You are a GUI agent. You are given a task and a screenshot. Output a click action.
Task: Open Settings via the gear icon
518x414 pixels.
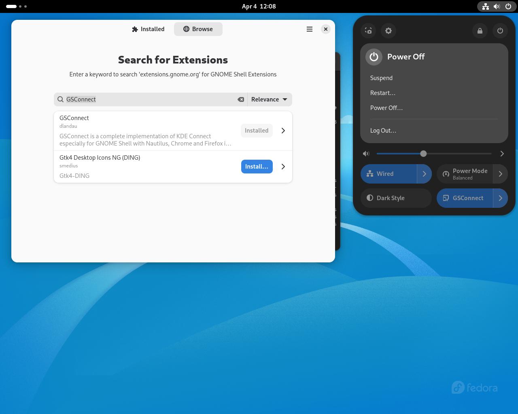click(x=388, y=31)
